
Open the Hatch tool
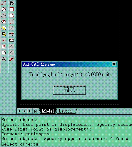point(4,47)
